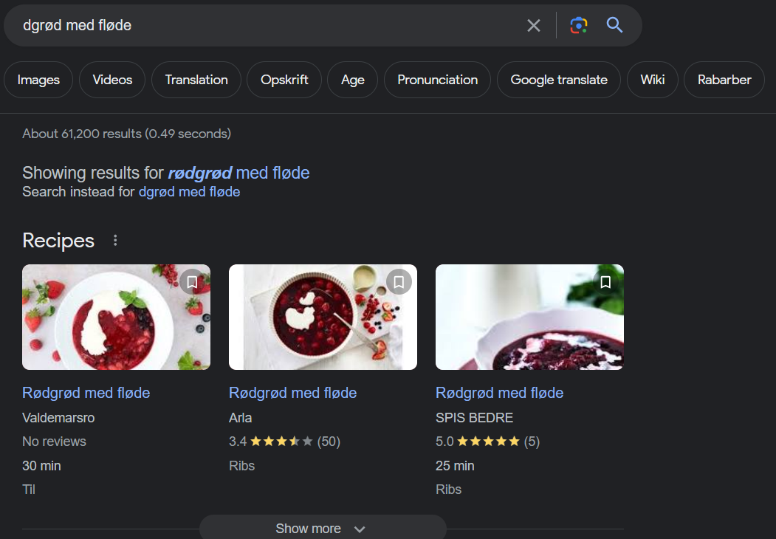Clear the search box with the X icon
This screenshot has height=539, width=776.
(534, 25)
